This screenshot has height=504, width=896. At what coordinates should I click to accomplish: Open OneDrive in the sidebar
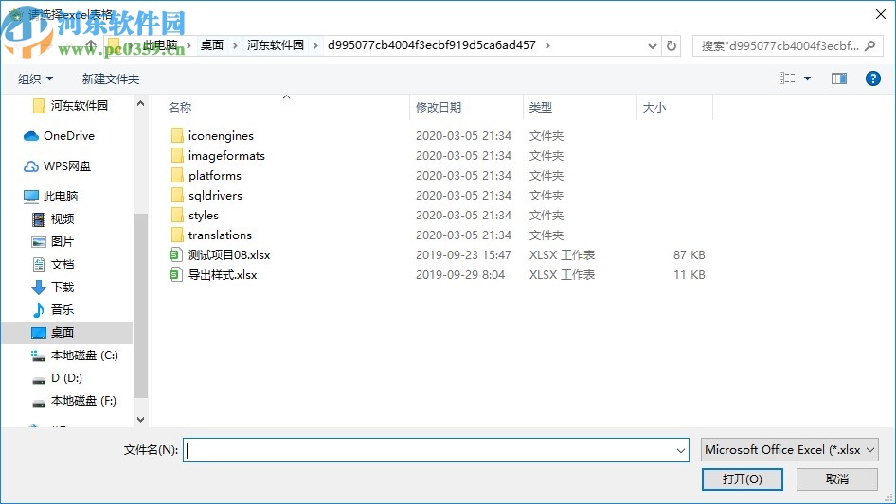(x=59, y=136)
